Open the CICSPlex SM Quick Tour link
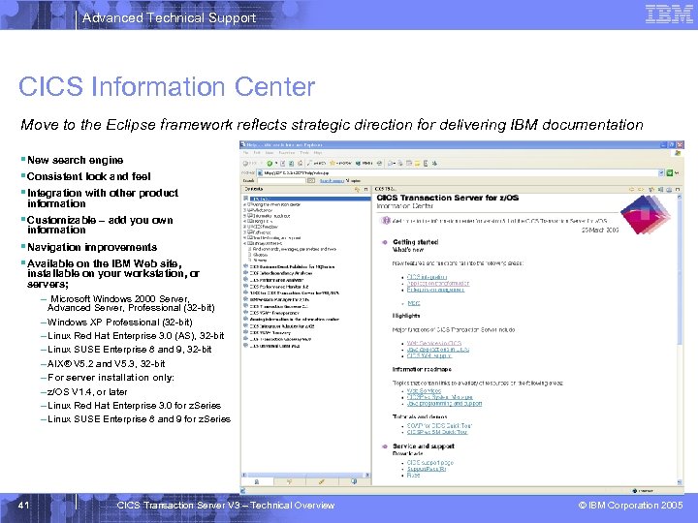Image resolution: width=698 pixels, height=523 pixels. tap(437, 432)
